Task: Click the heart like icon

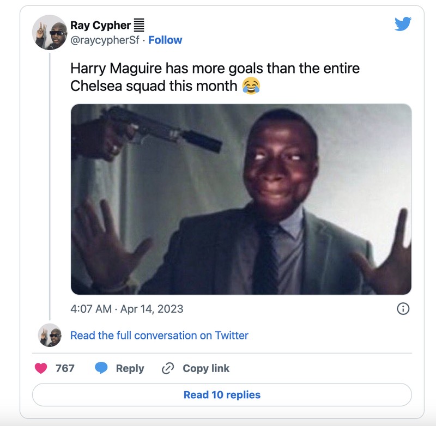Action: [41, 368]
